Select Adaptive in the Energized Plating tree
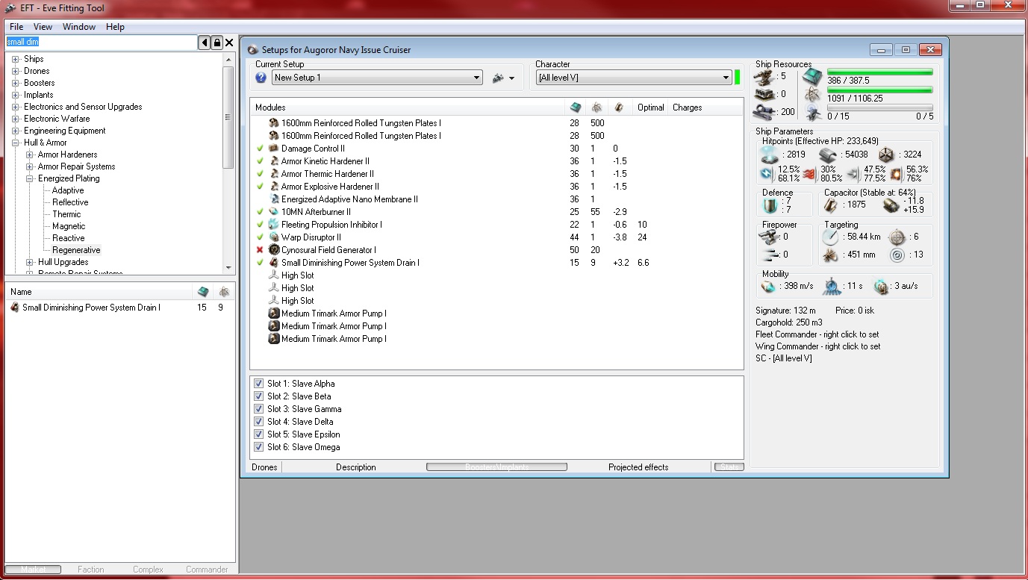1028x580 pixels. [x=68, y=190]
